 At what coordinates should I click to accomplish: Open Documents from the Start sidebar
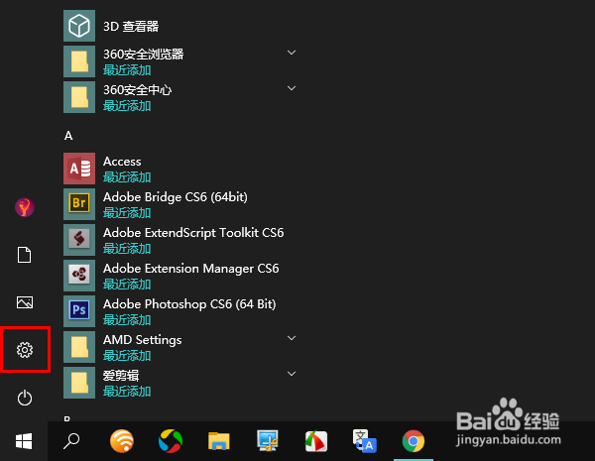point(24,255)
